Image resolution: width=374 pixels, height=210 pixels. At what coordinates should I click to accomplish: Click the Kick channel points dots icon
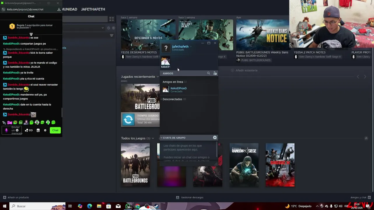pos(26,130)
